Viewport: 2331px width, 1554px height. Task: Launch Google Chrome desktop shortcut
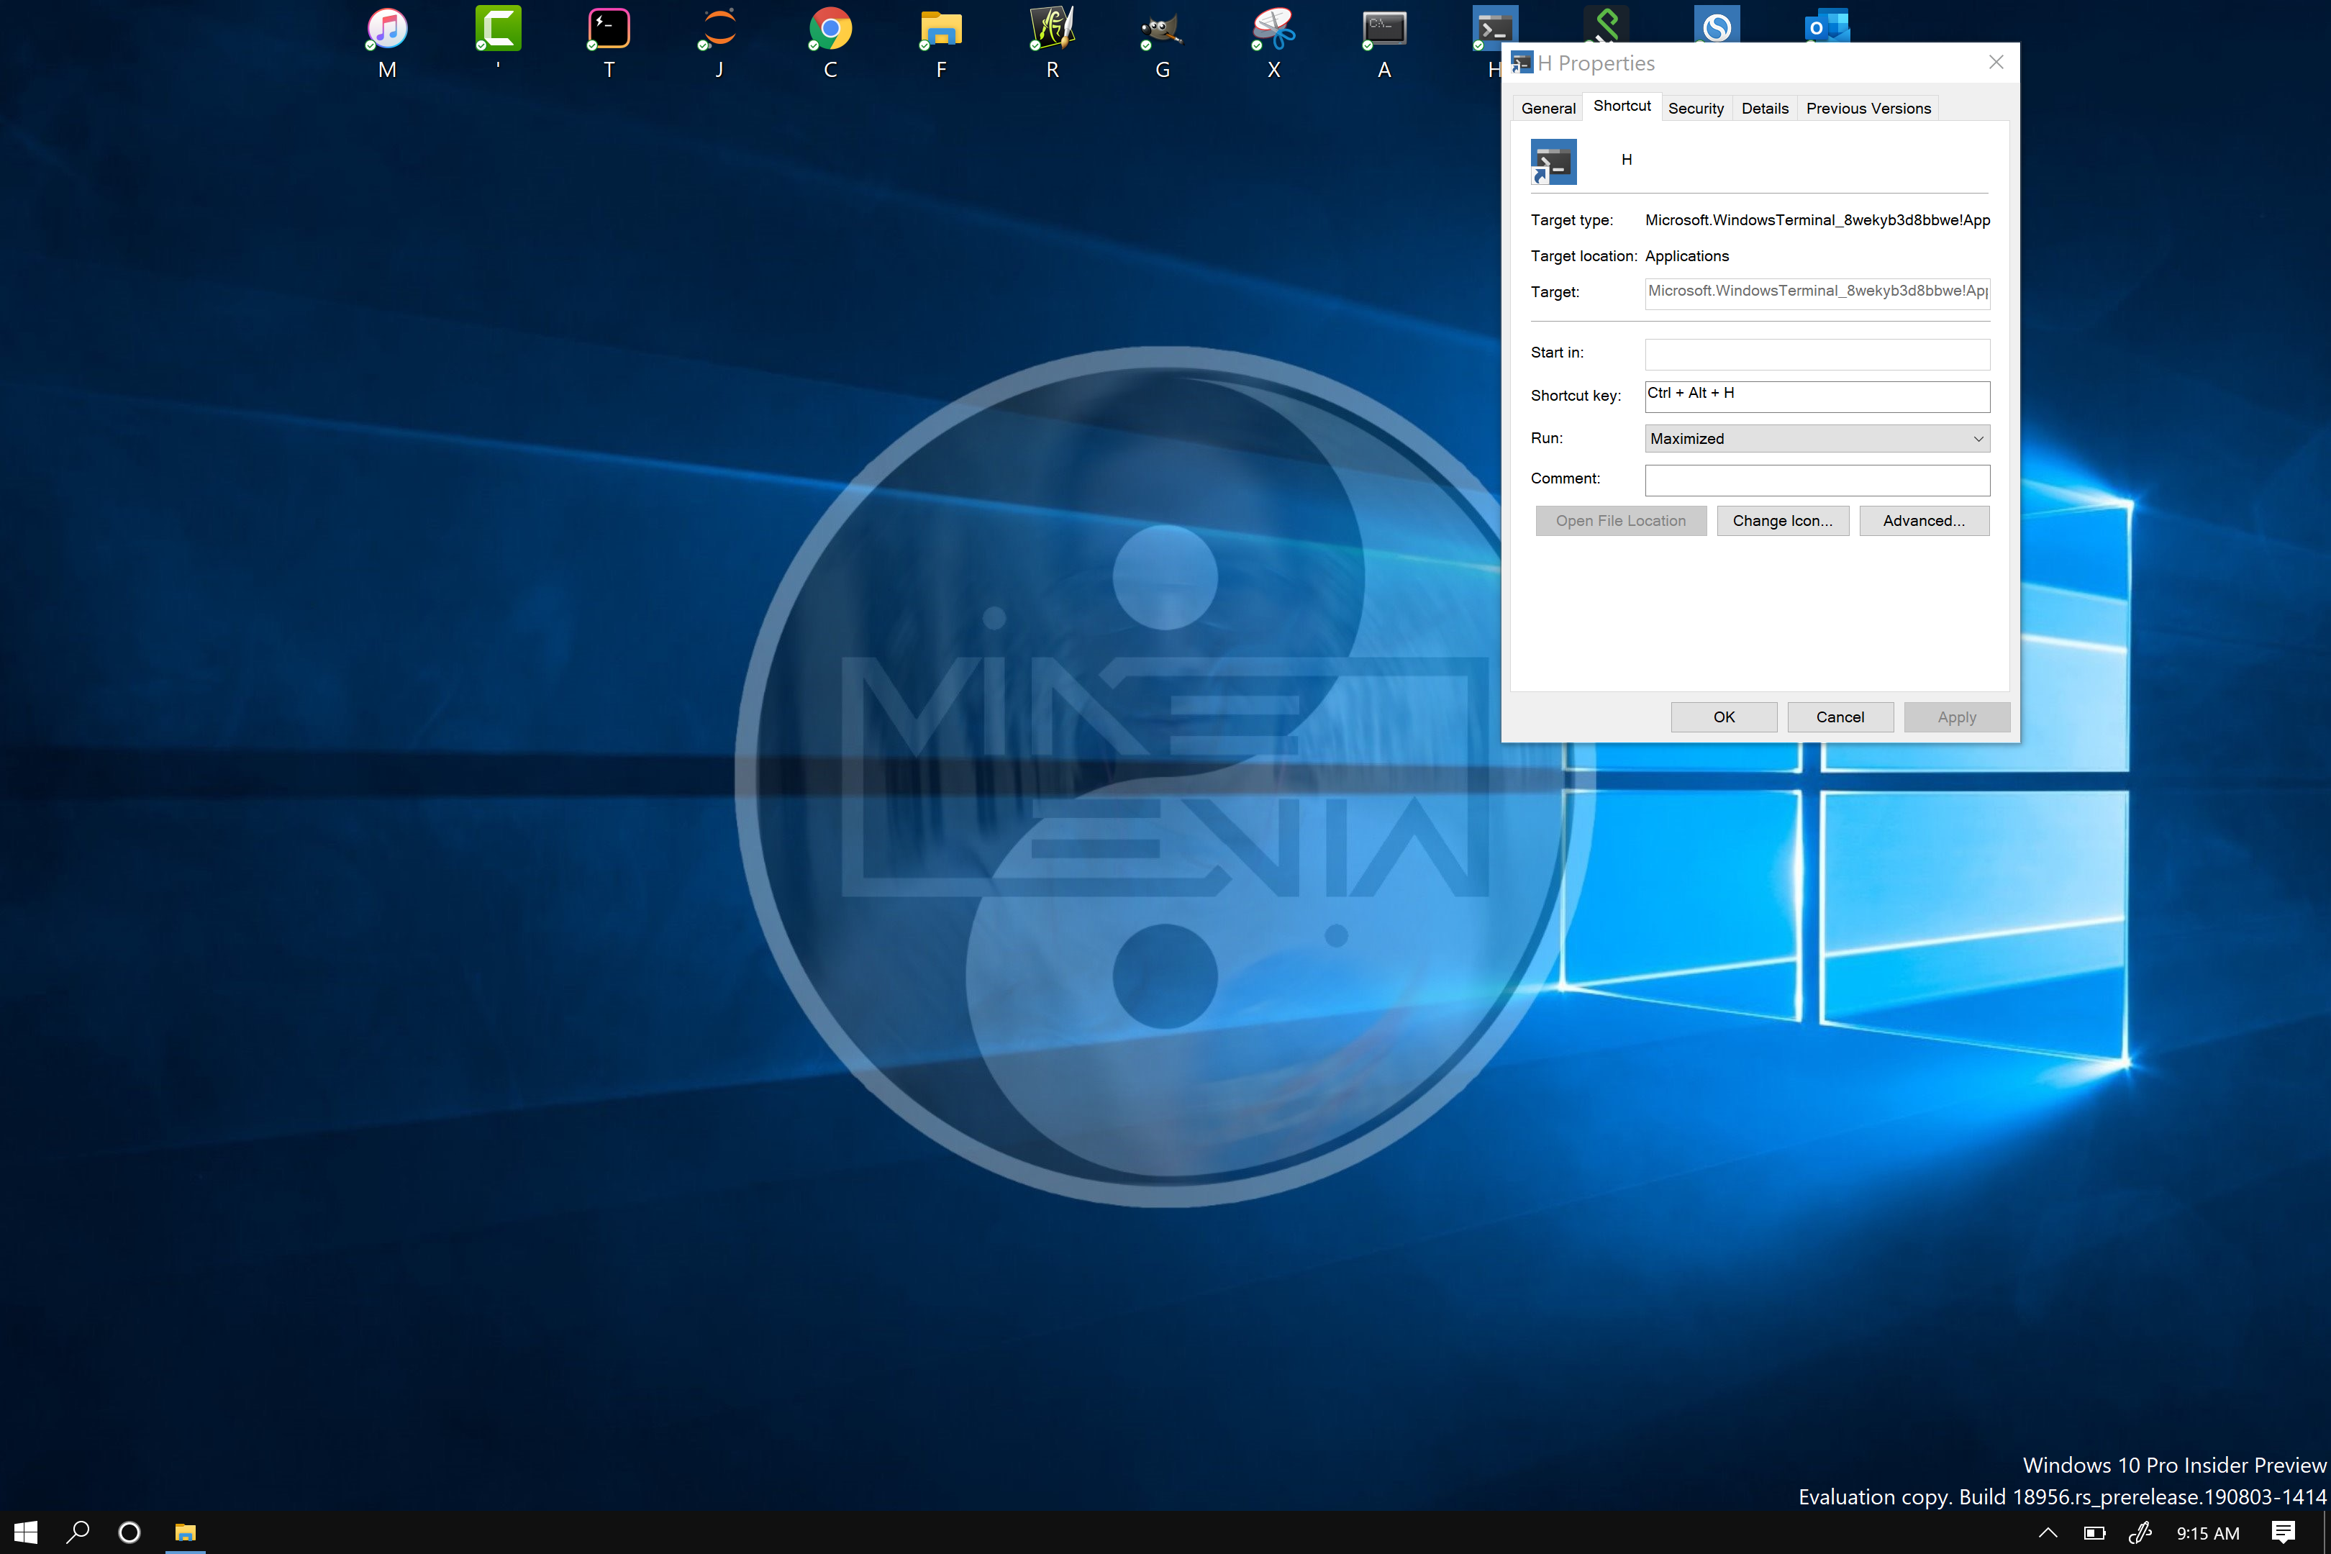[830, 29]
